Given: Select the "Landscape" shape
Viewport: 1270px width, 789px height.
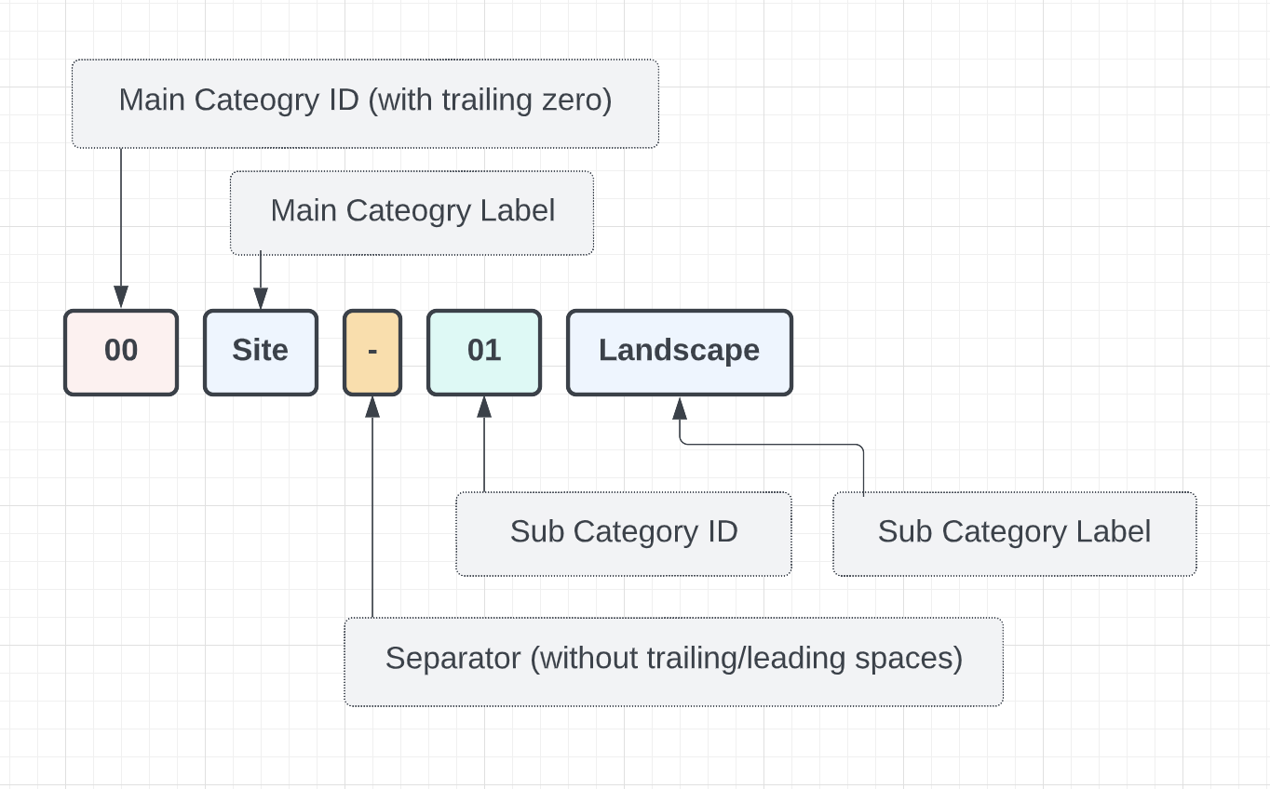Looking at the screenshot, I should click(680, 353).
